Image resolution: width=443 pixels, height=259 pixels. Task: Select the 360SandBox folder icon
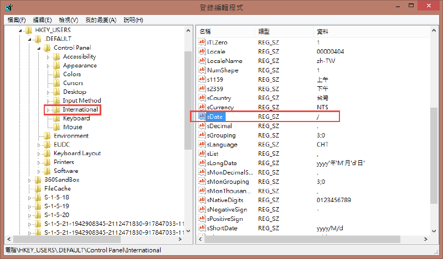pos(38,180)
